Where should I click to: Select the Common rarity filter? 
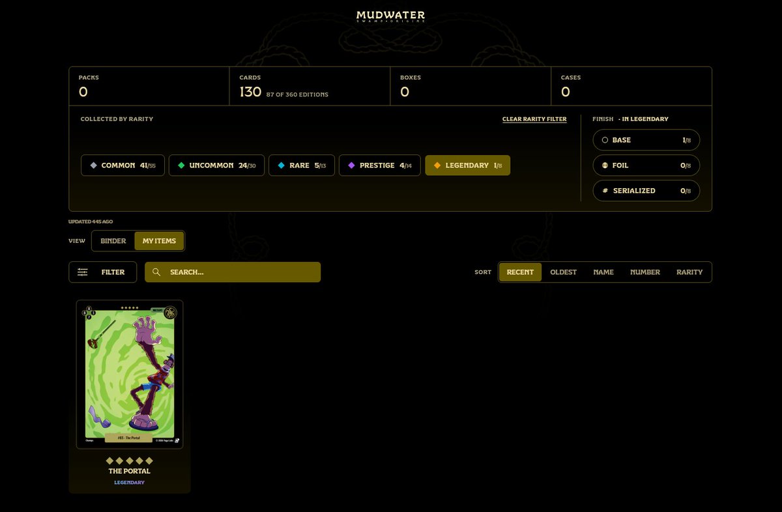pos(123,165)
